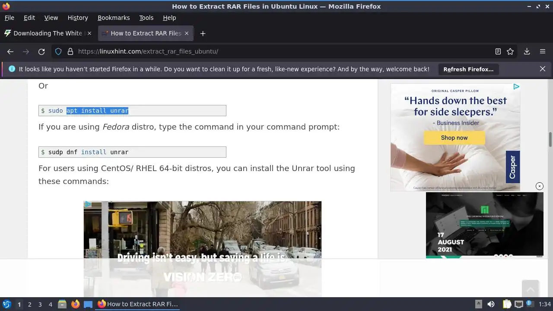553x311 pixels.
Task: Dismiss the Firefox refresh notification bar
Action: coord(543,69)
